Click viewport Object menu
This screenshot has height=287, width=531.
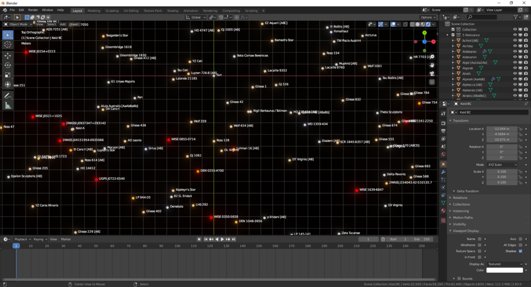click(x=73, y=24)
